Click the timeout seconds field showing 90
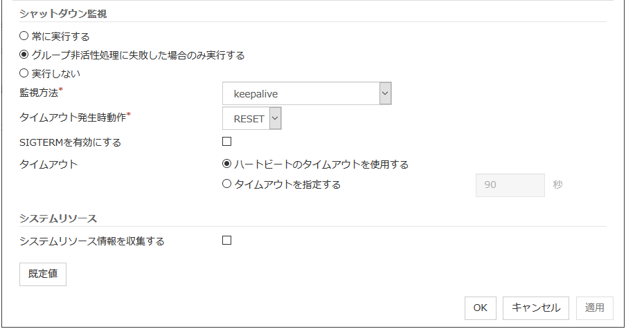The image size is (626, 329). point(510,185)
